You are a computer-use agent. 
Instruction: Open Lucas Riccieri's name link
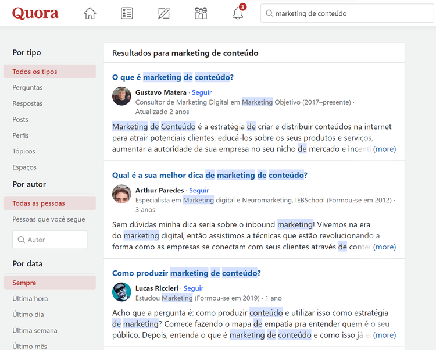pos(157,288)
